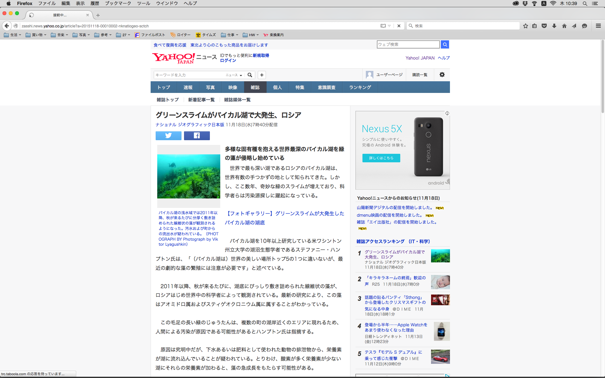Share the article on Facebook
Viewport: 605px width, 378px height.
[x=197, y=135]
